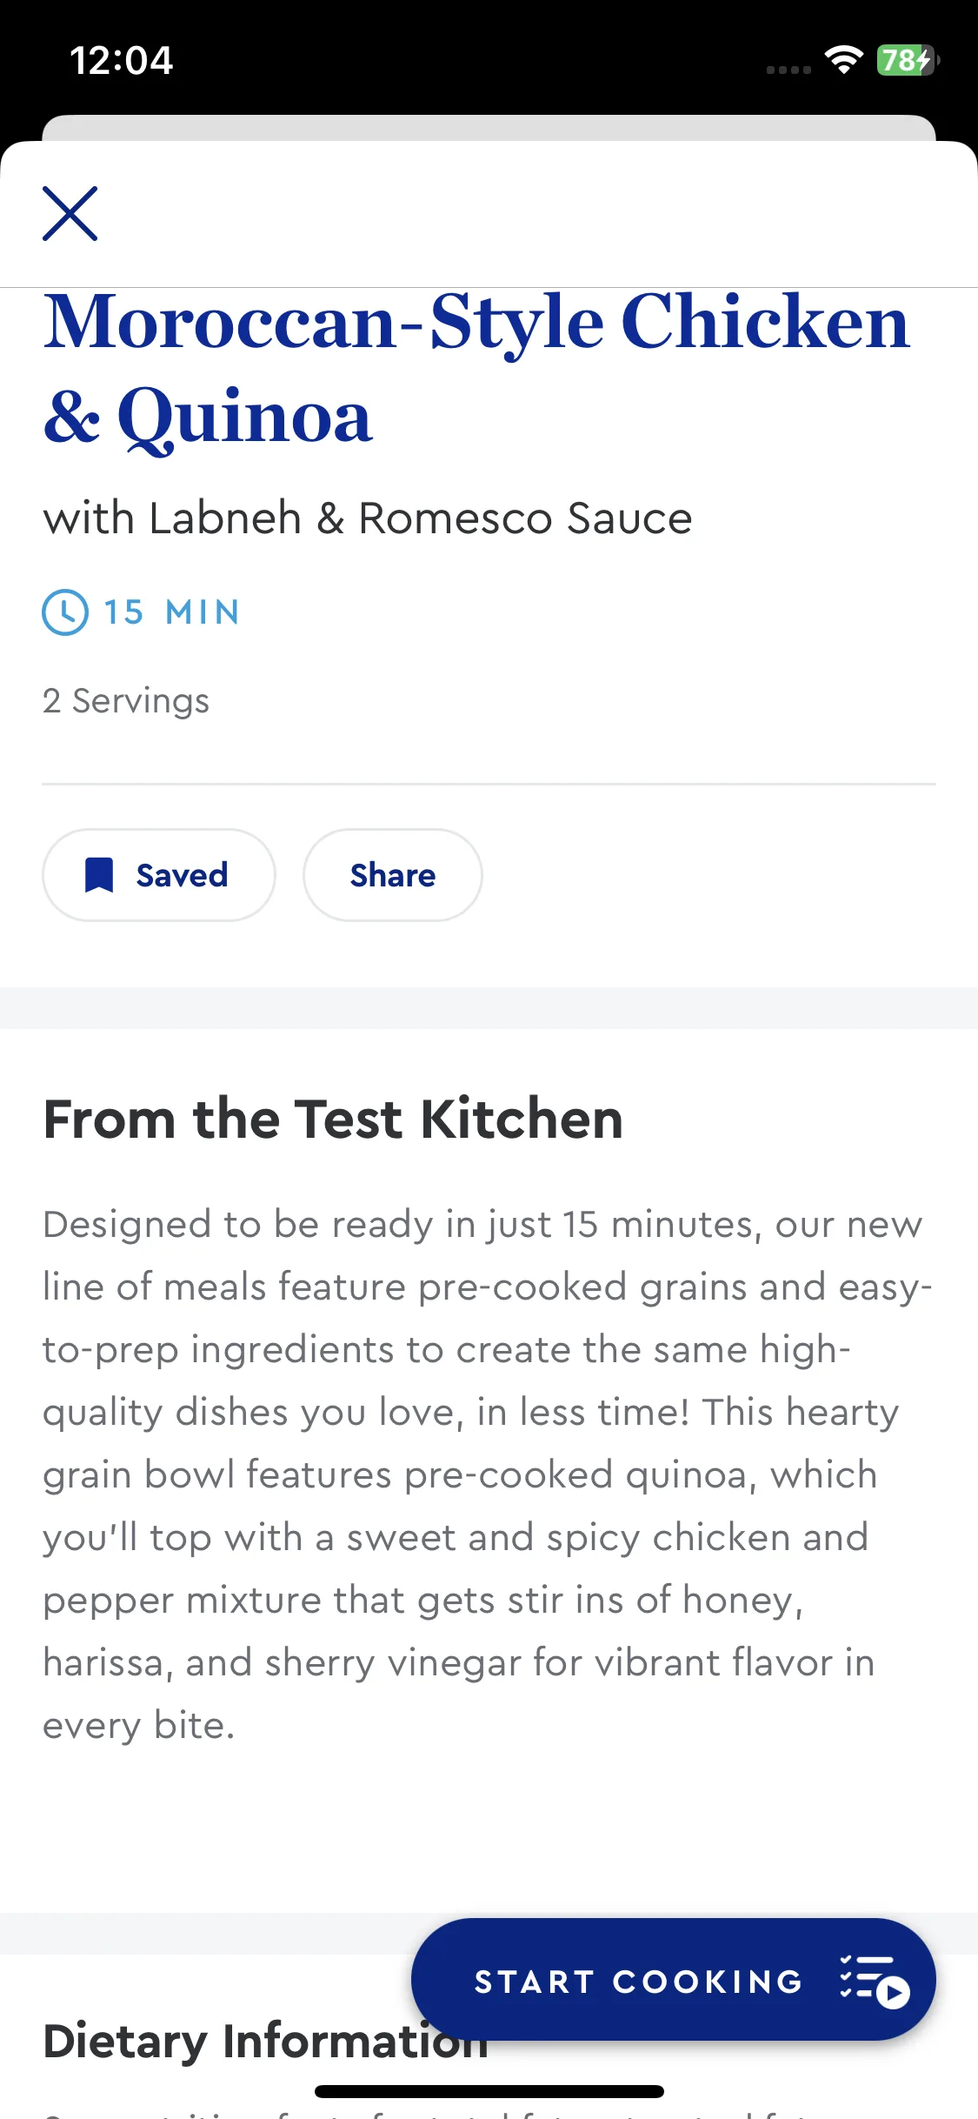Share this recipe
This screenshot has height=2119, width=978.
tap(393, 875)
